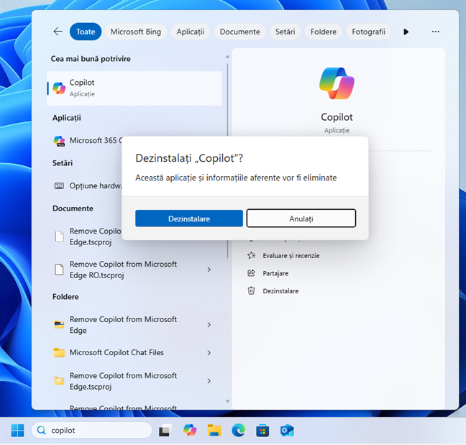This screenshot has height=445, width=466.
Task: Open Outlook from the taskbar
Action: (287, 430)
